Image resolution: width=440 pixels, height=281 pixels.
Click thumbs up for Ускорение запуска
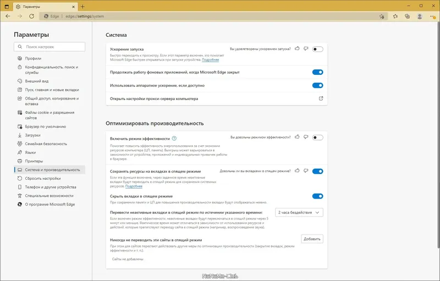(297, 48)
